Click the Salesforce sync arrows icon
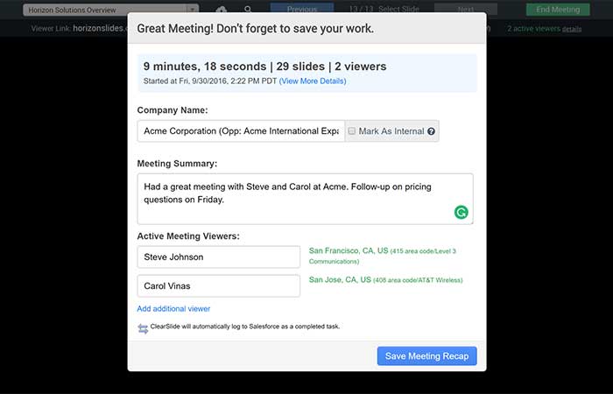613x394 pixels. point(143,328)
